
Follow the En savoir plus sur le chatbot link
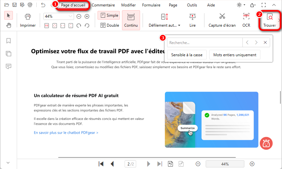(66, 133)
